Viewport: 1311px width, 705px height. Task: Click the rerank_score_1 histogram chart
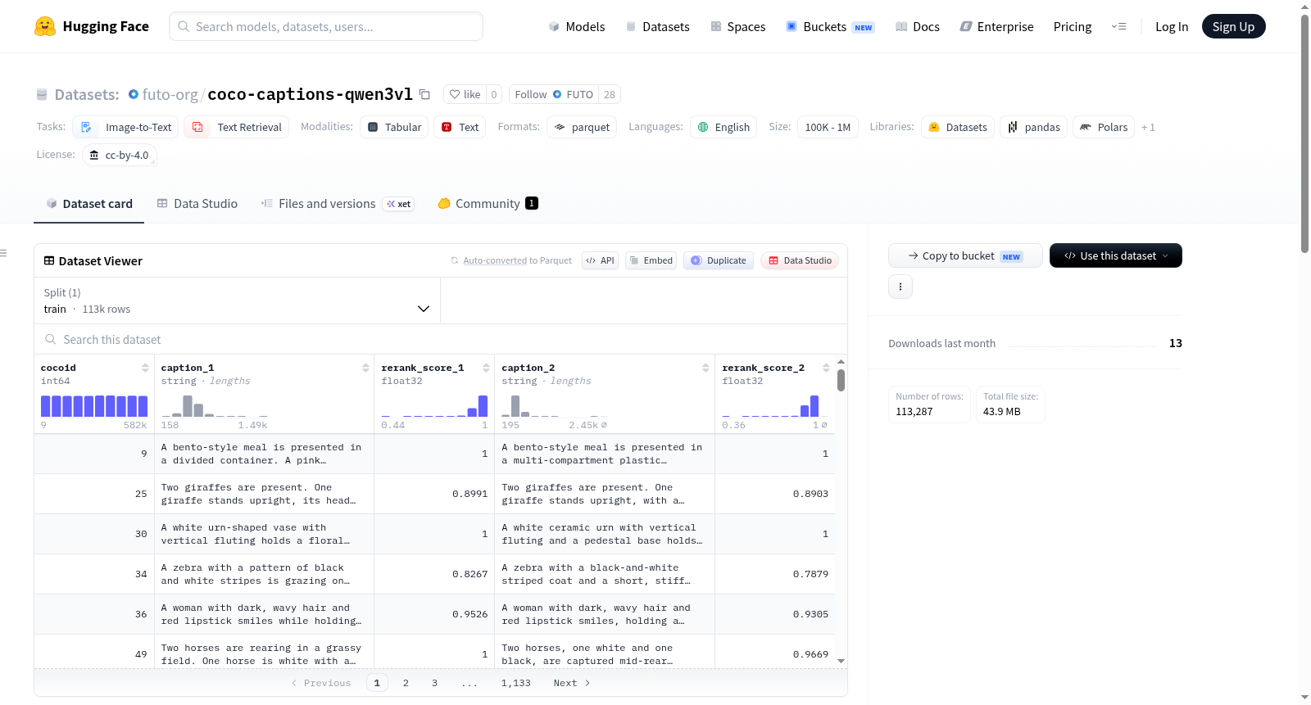[x=434, y=406]
